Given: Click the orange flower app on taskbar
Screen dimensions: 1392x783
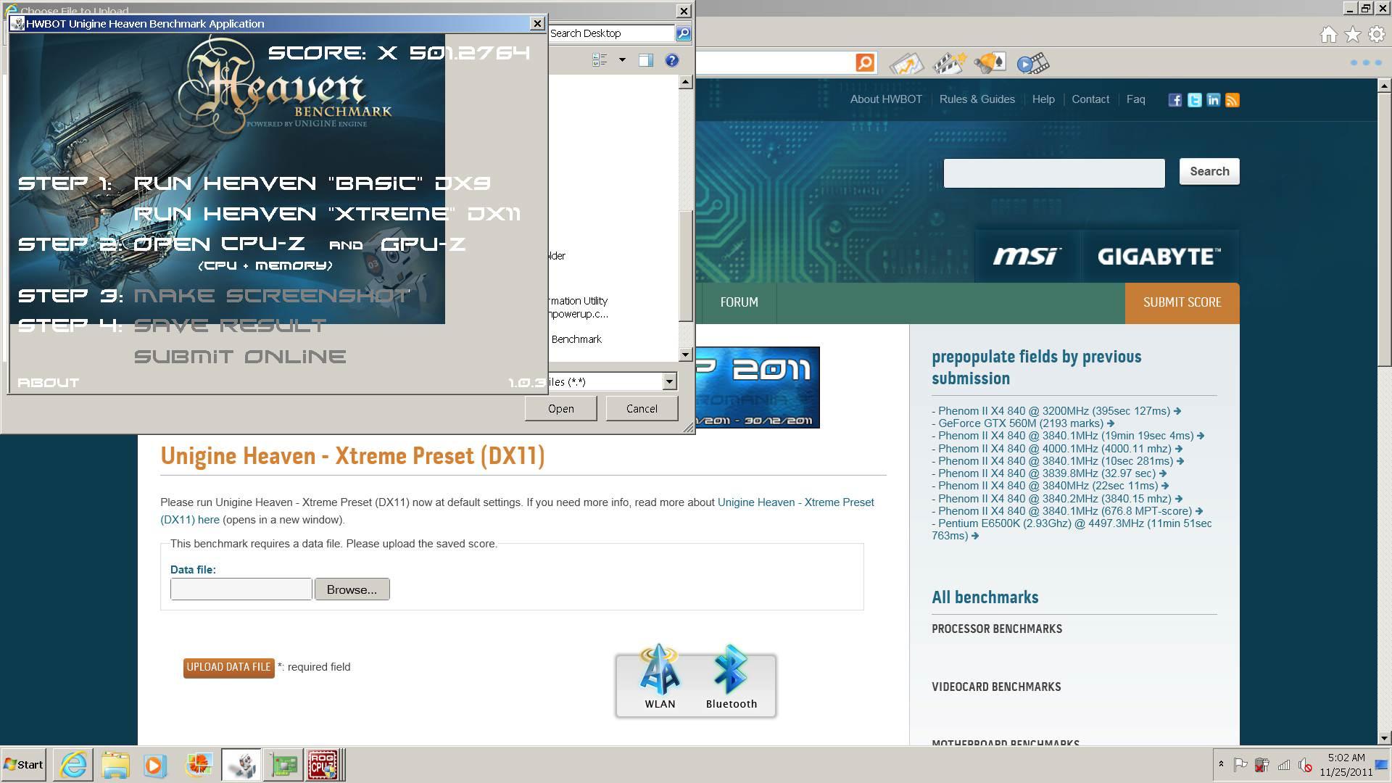Looking at the screenshot, I should (x=198, y=765).
